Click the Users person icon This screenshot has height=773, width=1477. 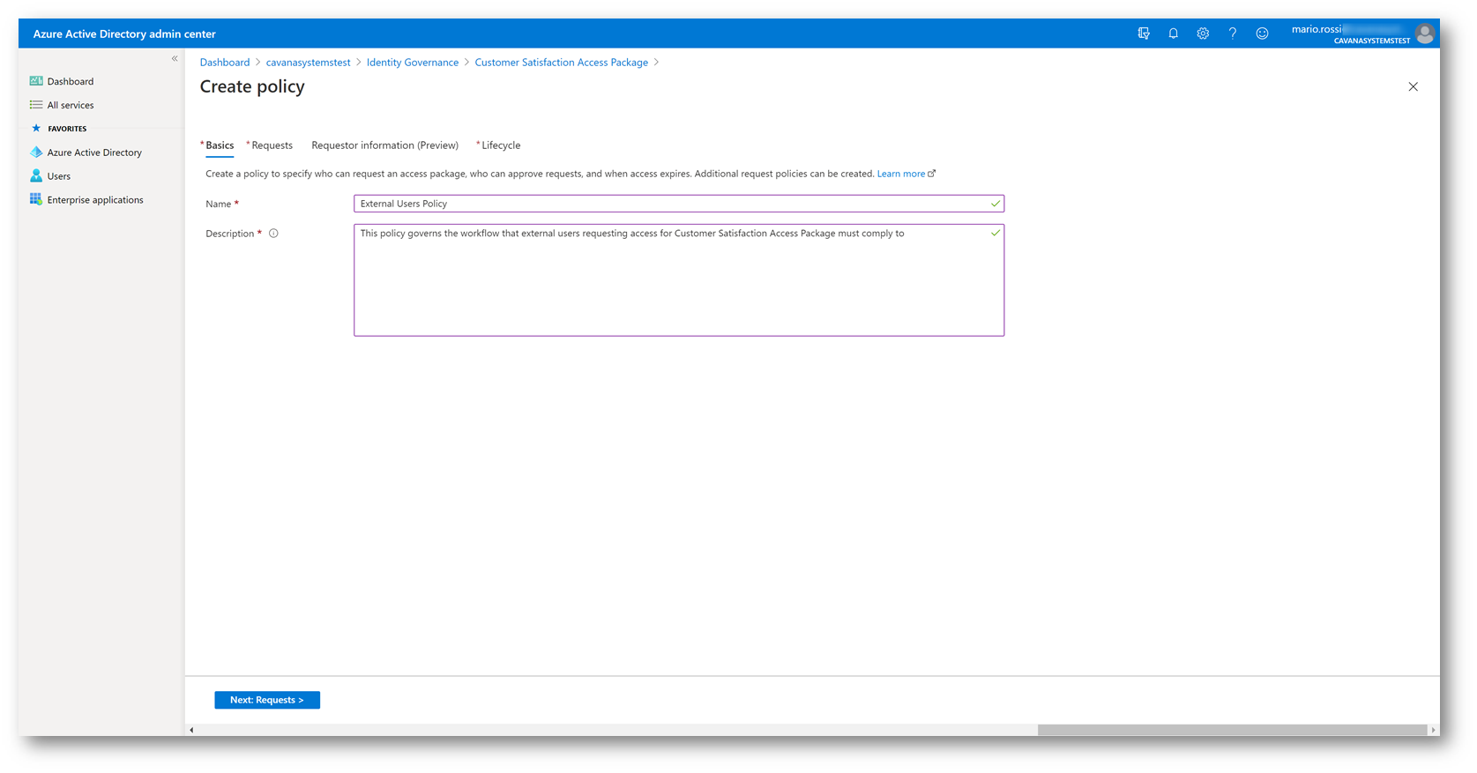coord(36,176)
